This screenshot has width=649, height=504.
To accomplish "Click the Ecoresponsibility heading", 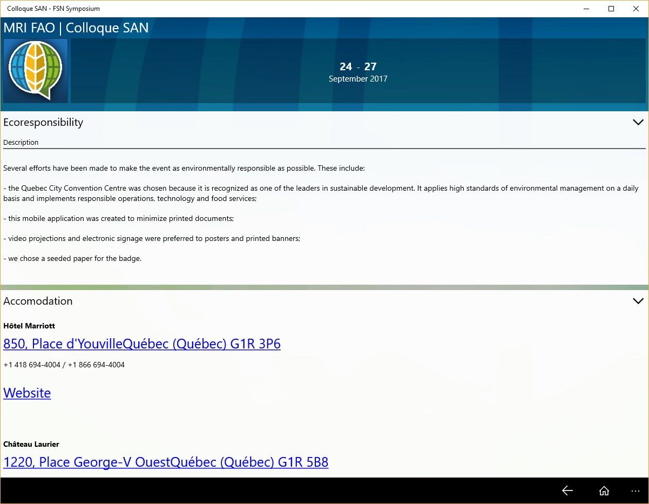I will pyautogui.click(x=43, y=122).
